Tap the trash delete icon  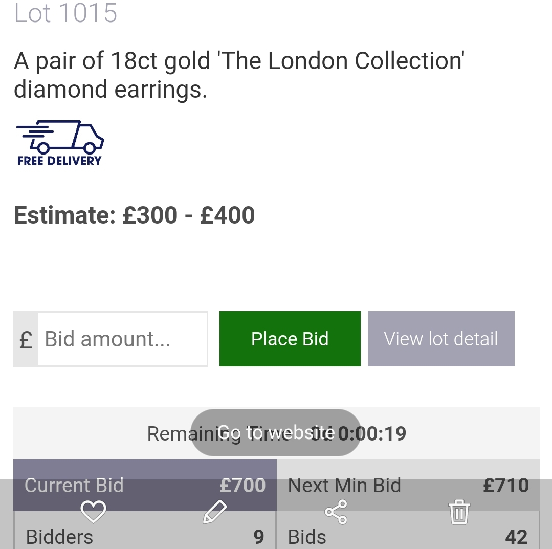(x=459, y=512)
